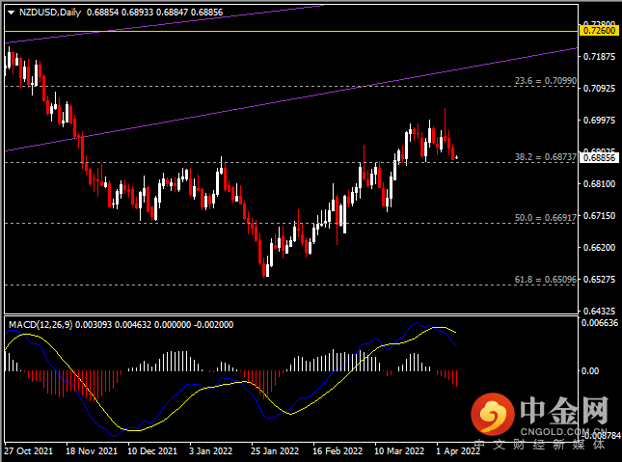Click the 0.66200 price axis label
This screenshot has width=622, height=462.
pos(599,248)
